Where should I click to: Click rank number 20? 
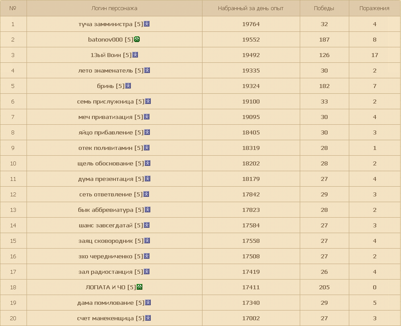[13, 318]
